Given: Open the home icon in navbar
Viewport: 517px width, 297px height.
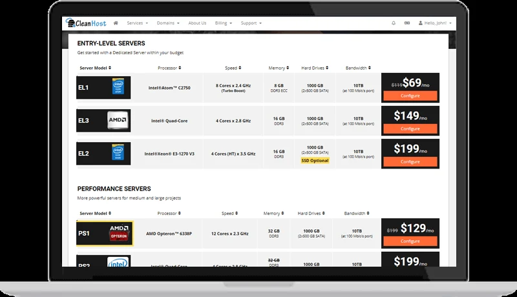Looking at the screenshot, I should 116,23.
